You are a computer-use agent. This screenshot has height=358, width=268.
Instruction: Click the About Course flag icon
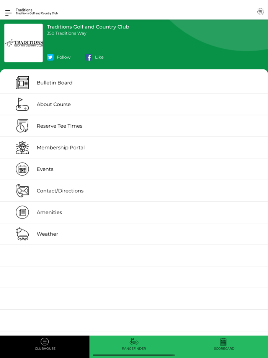(22, 104)
